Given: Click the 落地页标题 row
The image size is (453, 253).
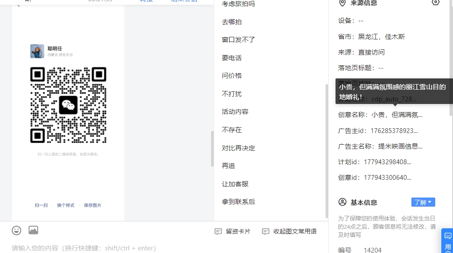Looking at the screenshot, I should (361, 68).
